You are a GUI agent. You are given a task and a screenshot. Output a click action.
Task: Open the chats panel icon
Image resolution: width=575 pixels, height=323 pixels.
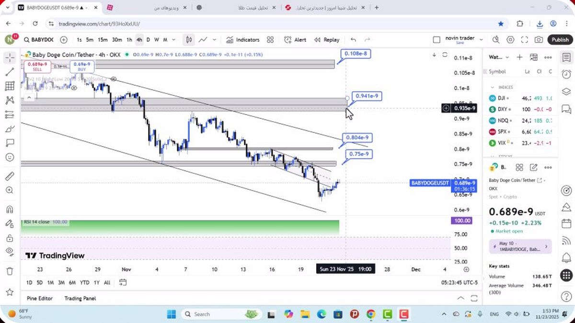(566, 109)
